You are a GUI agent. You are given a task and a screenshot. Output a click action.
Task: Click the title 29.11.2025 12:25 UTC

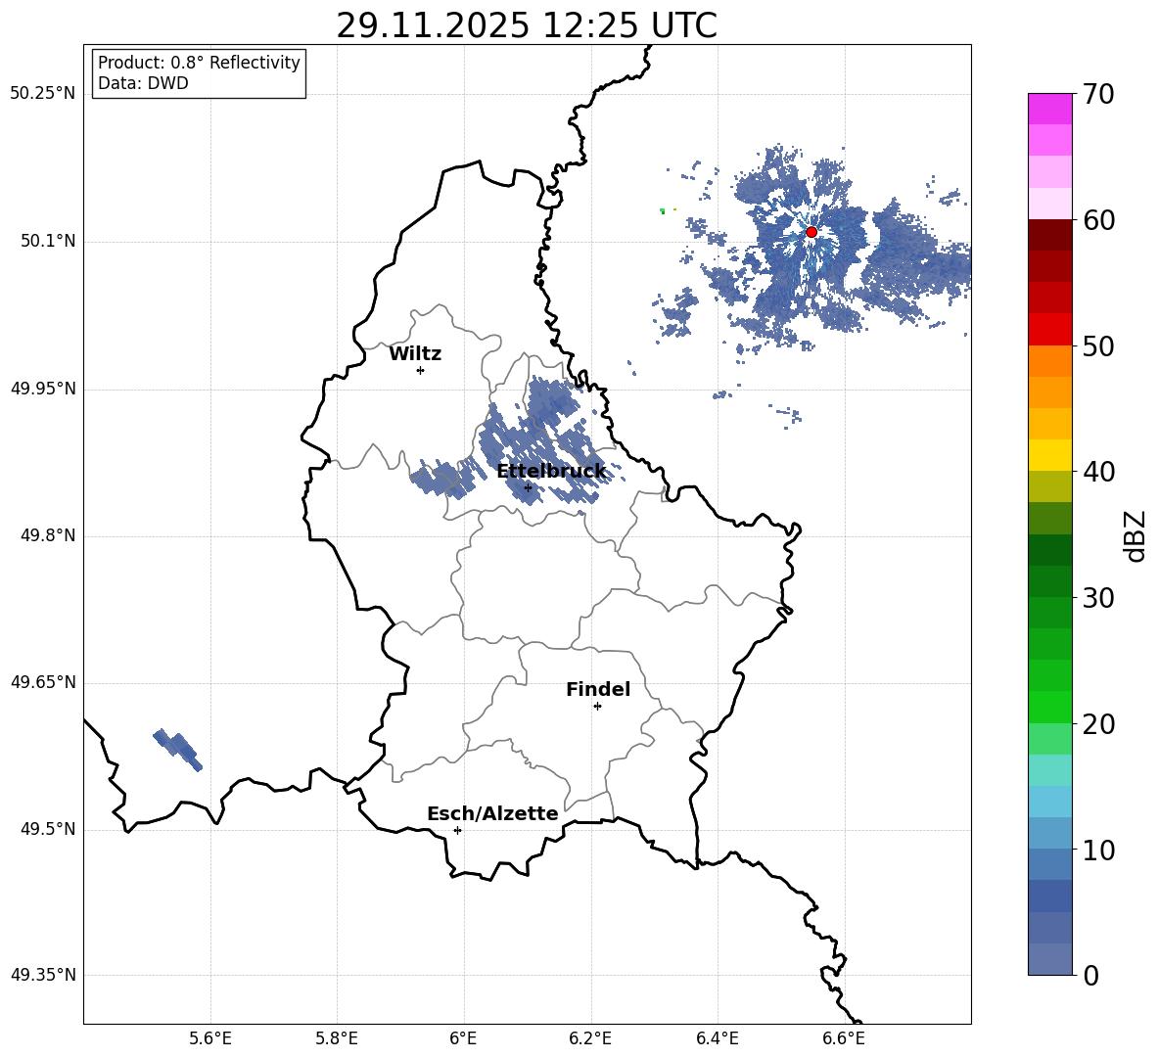point(527,25)
